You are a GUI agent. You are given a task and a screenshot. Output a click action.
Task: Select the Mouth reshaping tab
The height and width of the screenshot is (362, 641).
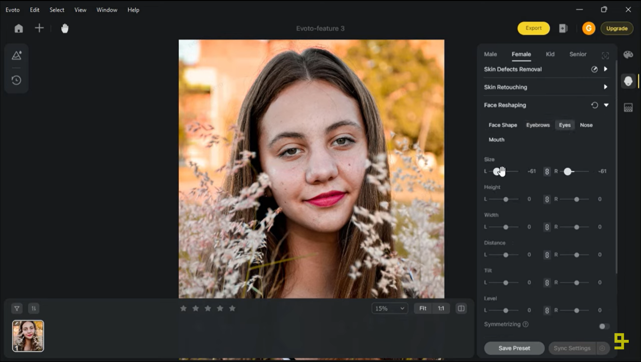496,140
